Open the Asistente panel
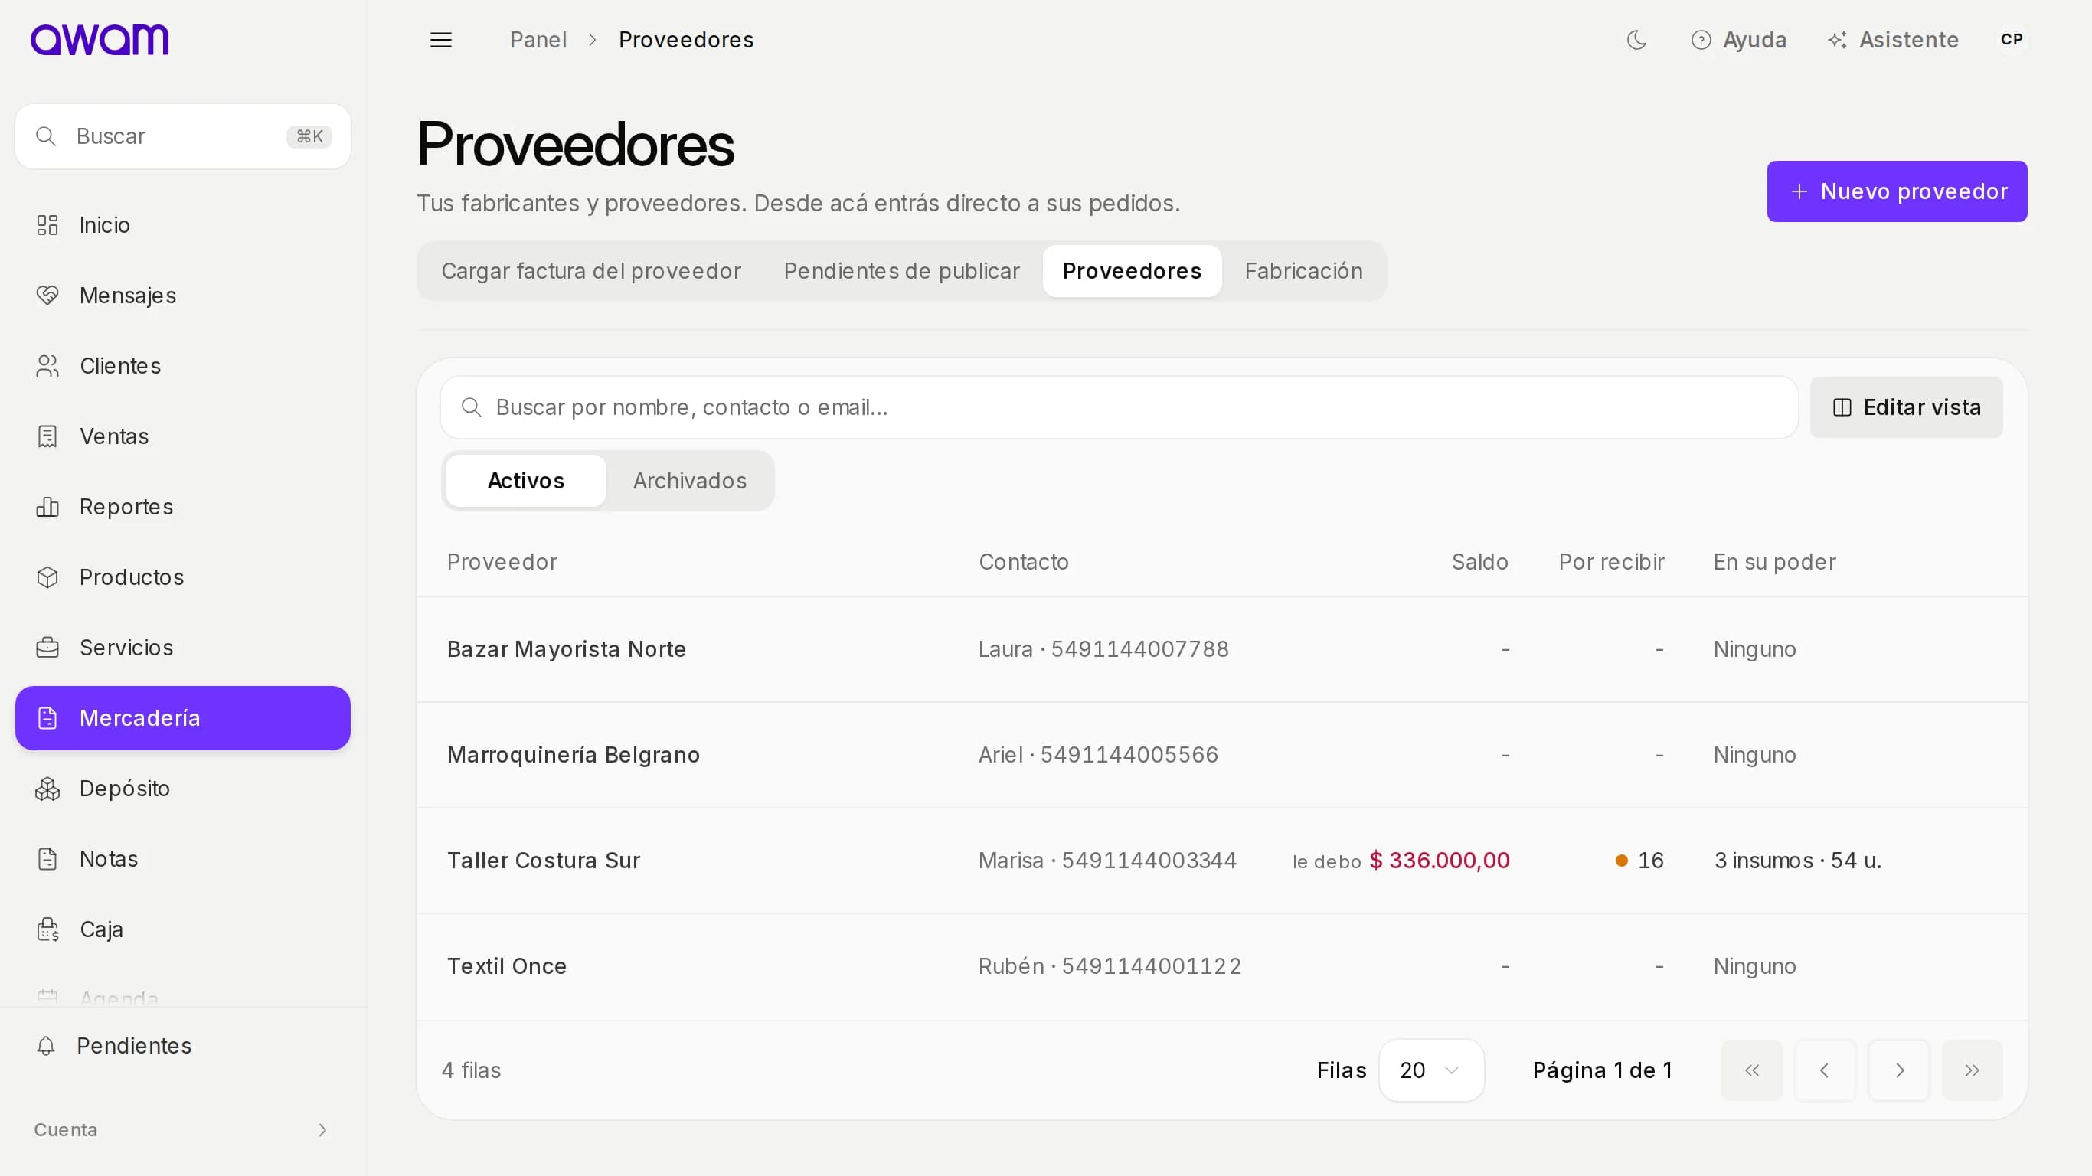 [1893, 40]
